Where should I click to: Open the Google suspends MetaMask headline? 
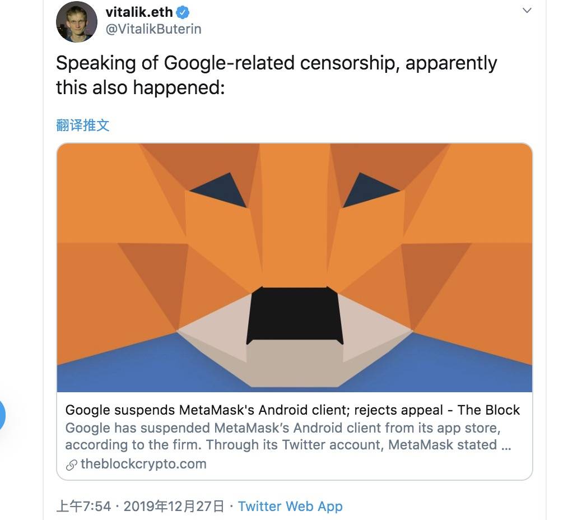[x=292, y=410]
